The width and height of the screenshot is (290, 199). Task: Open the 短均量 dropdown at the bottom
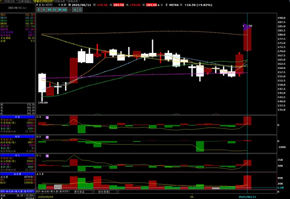pos(109,192)
